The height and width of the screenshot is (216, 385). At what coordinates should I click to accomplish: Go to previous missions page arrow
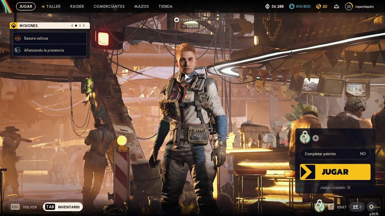click(x=72, y=26)
